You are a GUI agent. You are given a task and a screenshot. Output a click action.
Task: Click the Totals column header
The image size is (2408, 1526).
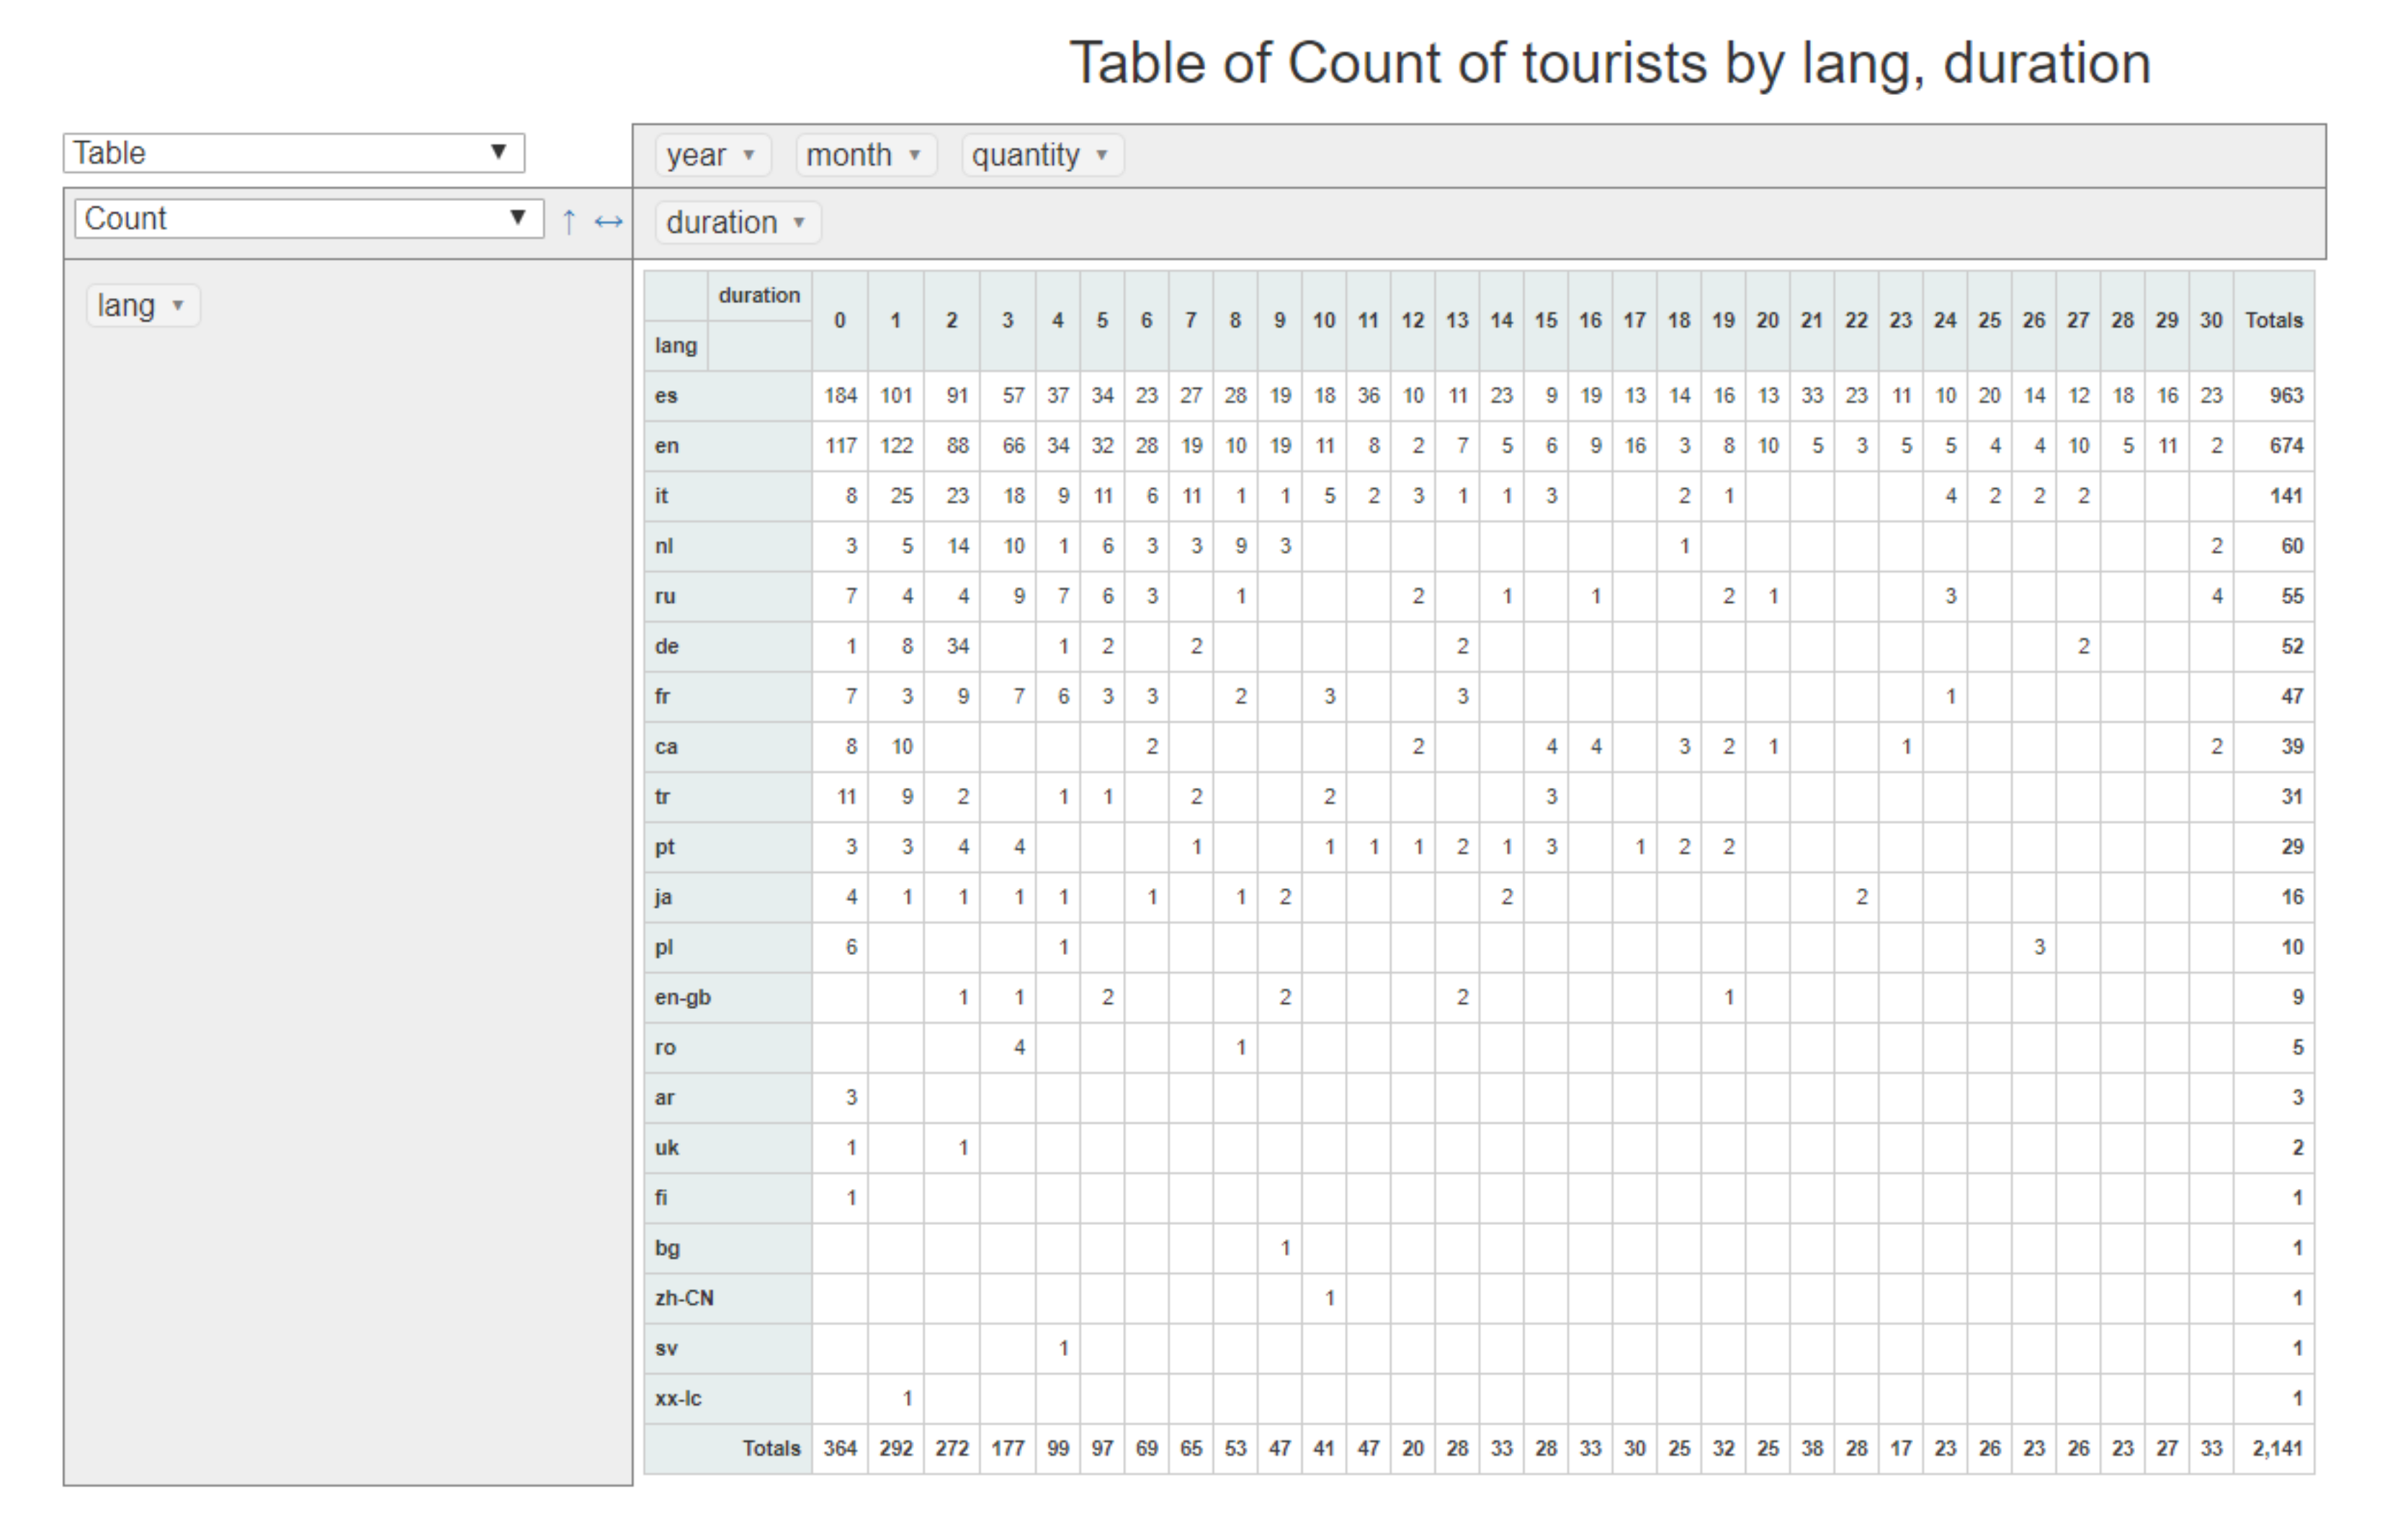[x=2273, y=320]
